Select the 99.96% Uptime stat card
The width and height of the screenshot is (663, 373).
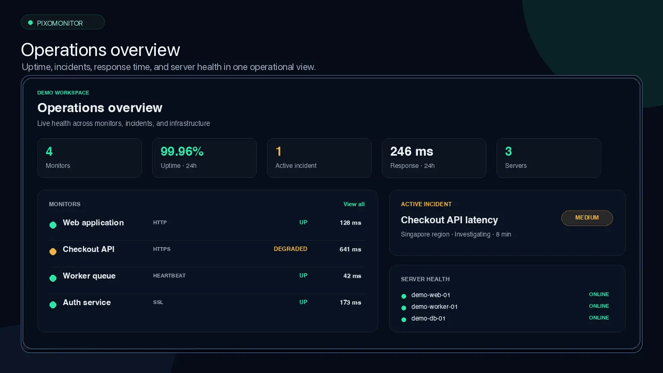pos(204,158)
